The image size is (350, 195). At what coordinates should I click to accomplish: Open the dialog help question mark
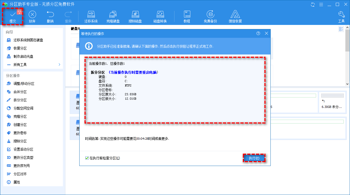(x=258, y=33)
